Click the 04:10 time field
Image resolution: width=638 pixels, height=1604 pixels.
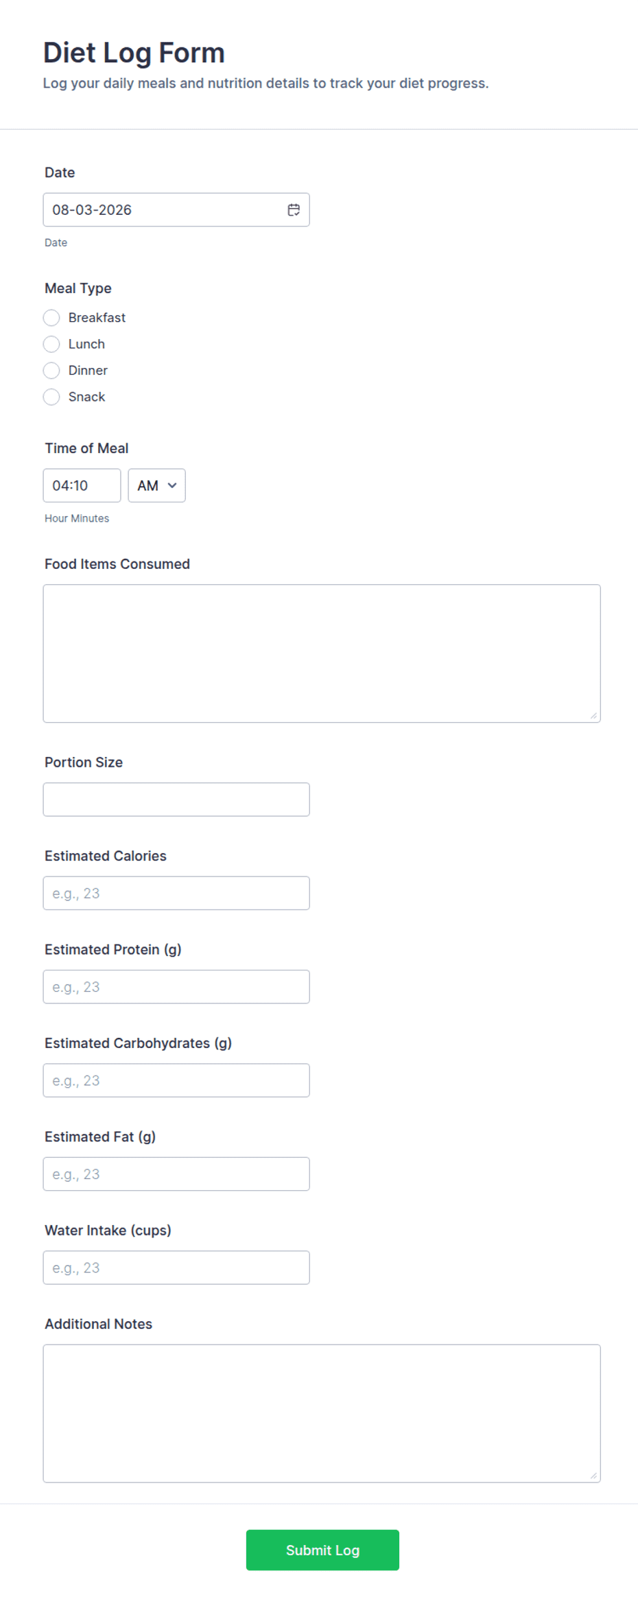(82, 485)
